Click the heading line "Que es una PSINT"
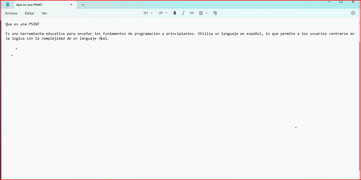Image resolution: width=361 pixels, height=180 pixels. [x=22, y=24]
